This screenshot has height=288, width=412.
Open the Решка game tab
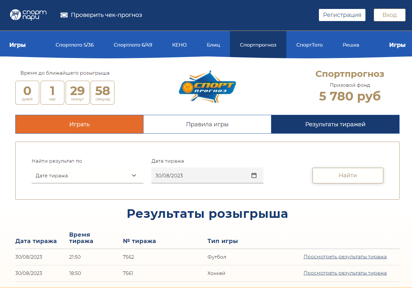(351, 45)
